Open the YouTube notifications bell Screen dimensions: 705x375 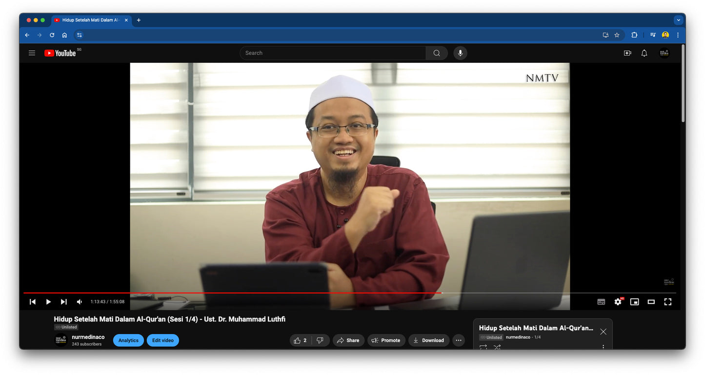[644, 53]
